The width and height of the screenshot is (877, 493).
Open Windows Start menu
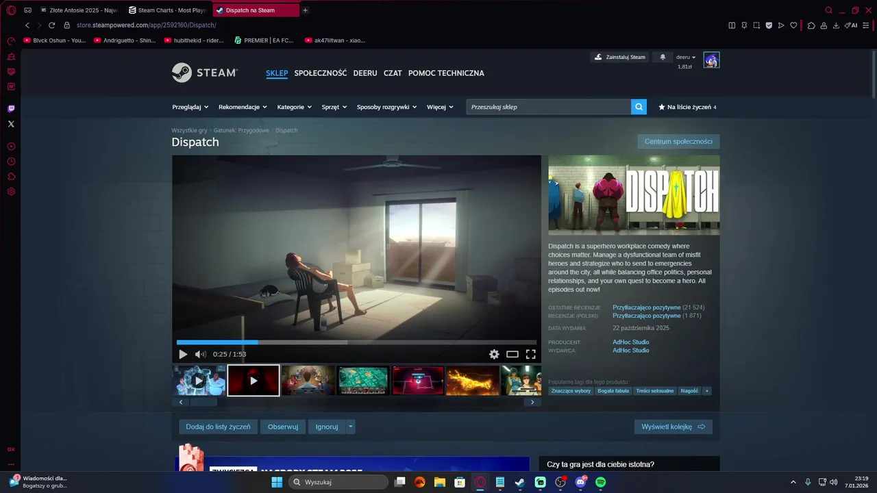point(277,482)
